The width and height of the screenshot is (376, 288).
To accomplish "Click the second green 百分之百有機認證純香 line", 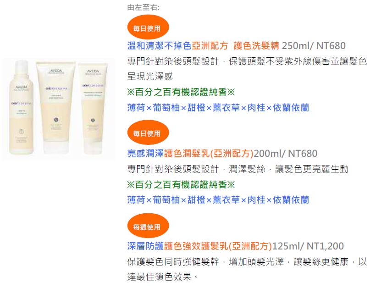I will tap(181, 184).
